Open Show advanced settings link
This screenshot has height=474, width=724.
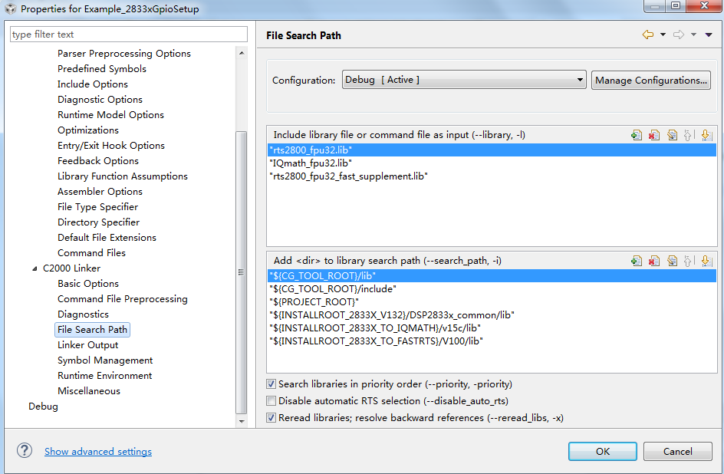pyautogui.click(x=98, y=452)
